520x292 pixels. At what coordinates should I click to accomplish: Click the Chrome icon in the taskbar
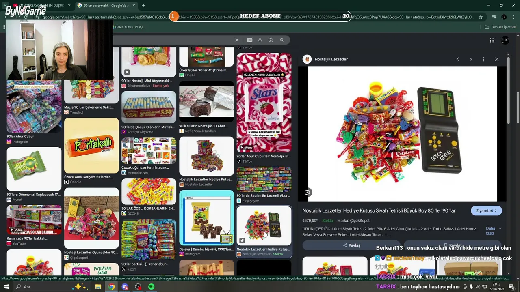tap(112, 287)
